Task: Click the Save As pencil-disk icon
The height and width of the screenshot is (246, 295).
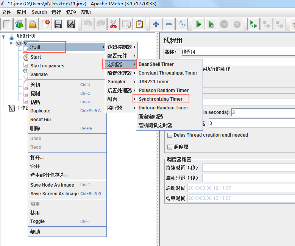Action: [x=71, y=24]
